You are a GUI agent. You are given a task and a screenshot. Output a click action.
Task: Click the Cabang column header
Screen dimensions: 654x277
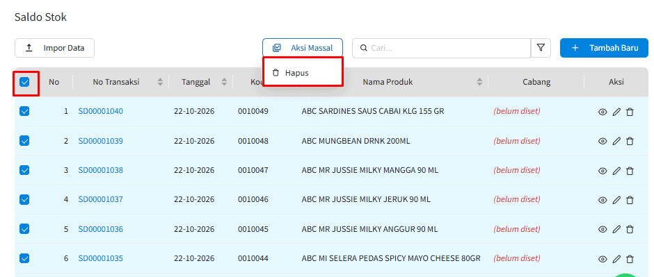click(x=536, y=82)
